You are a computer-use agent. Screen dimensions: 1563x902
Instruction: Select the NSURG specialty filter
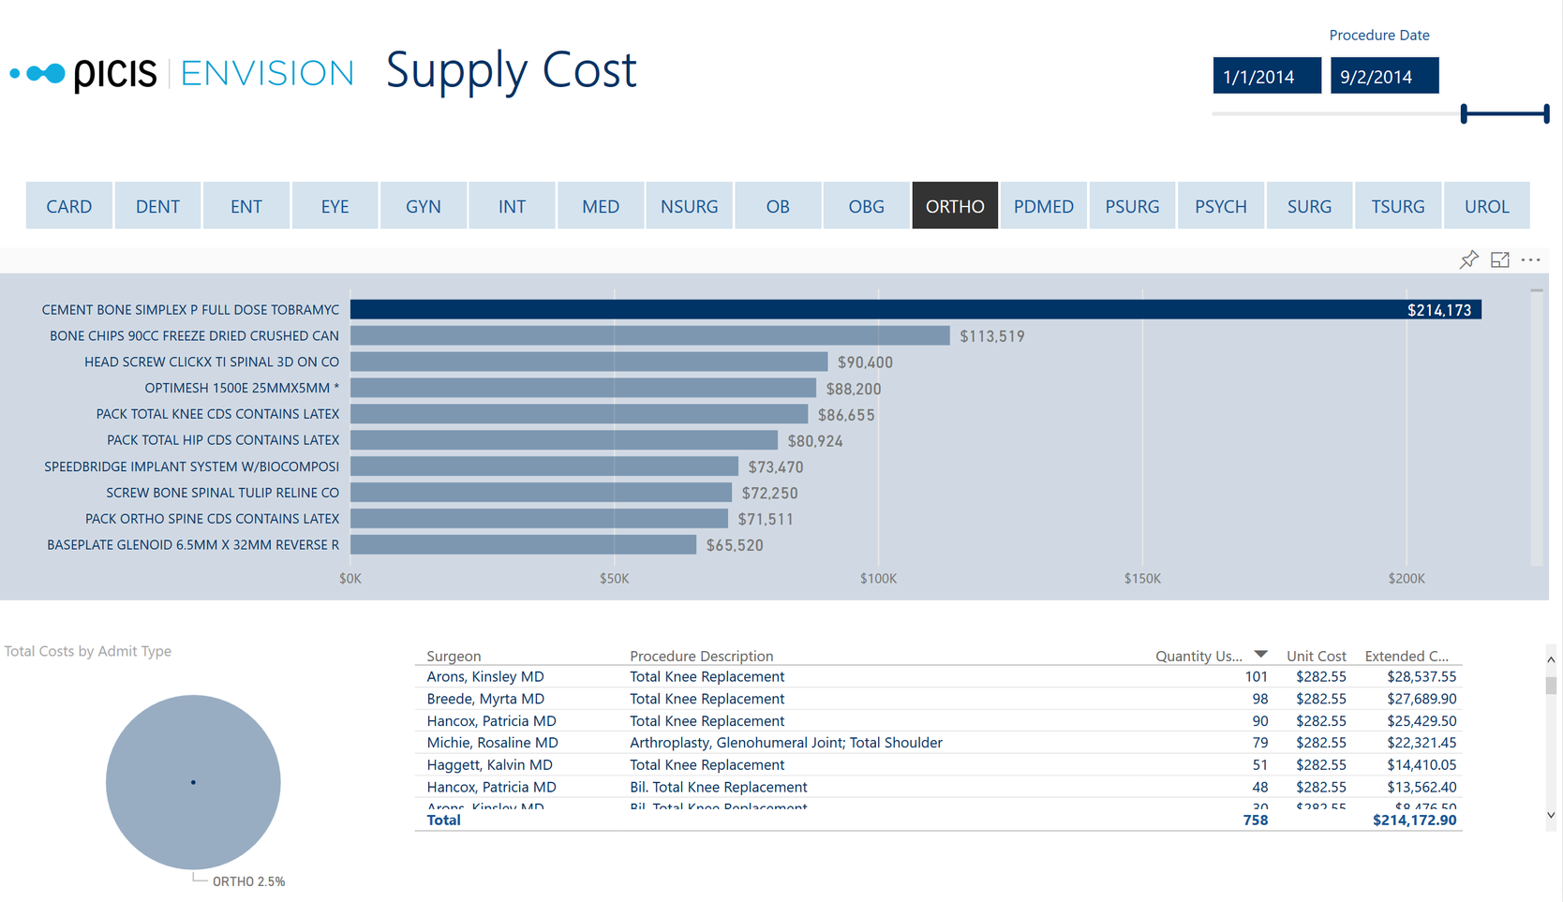689,206
